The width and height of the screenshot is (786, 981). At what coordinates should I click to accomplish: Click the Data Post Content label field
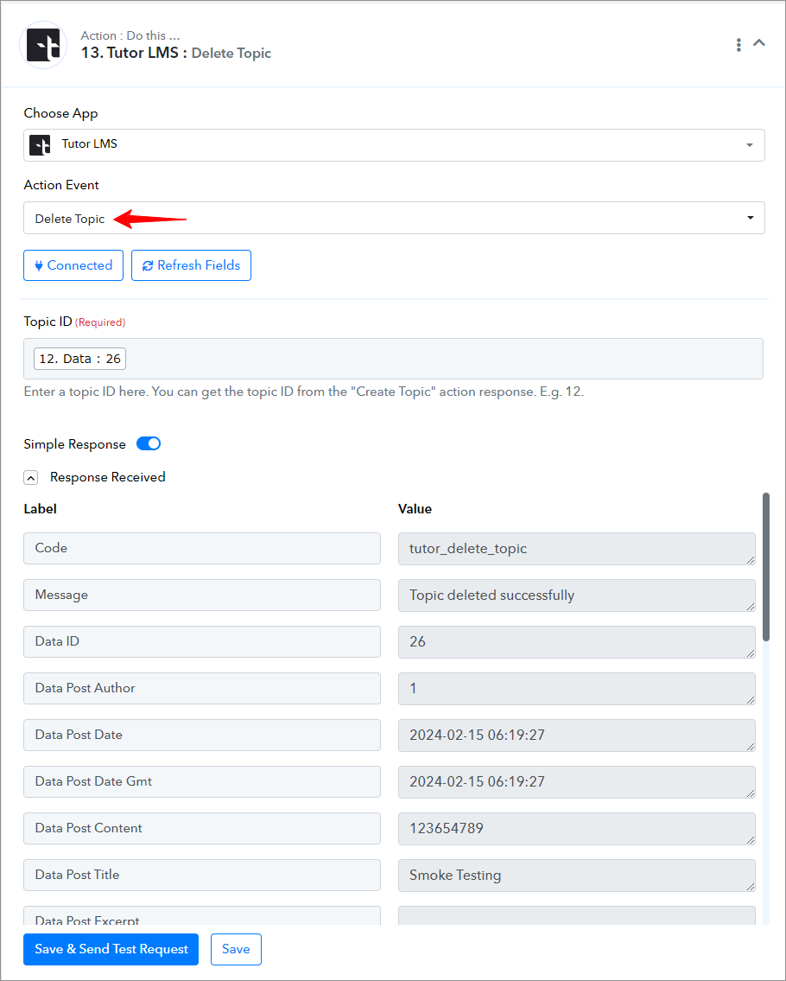(x=202, y=828)
